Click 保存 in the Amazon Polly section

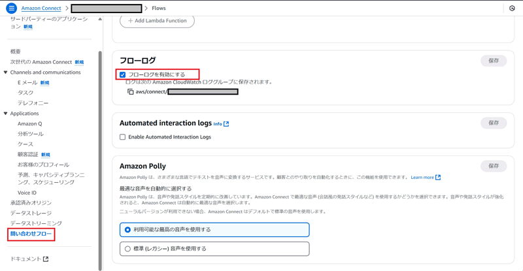click(x=494, y=166)
